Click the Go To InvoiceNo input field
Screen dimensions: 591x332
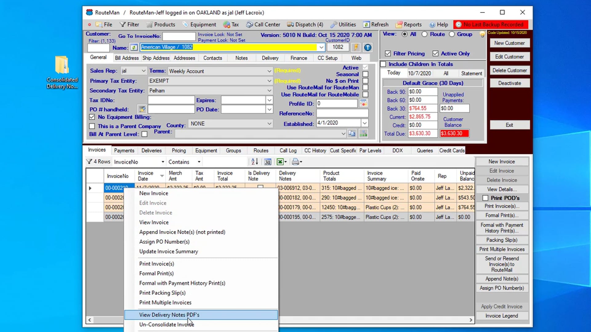pyautogui.click(x=179, y=36)
